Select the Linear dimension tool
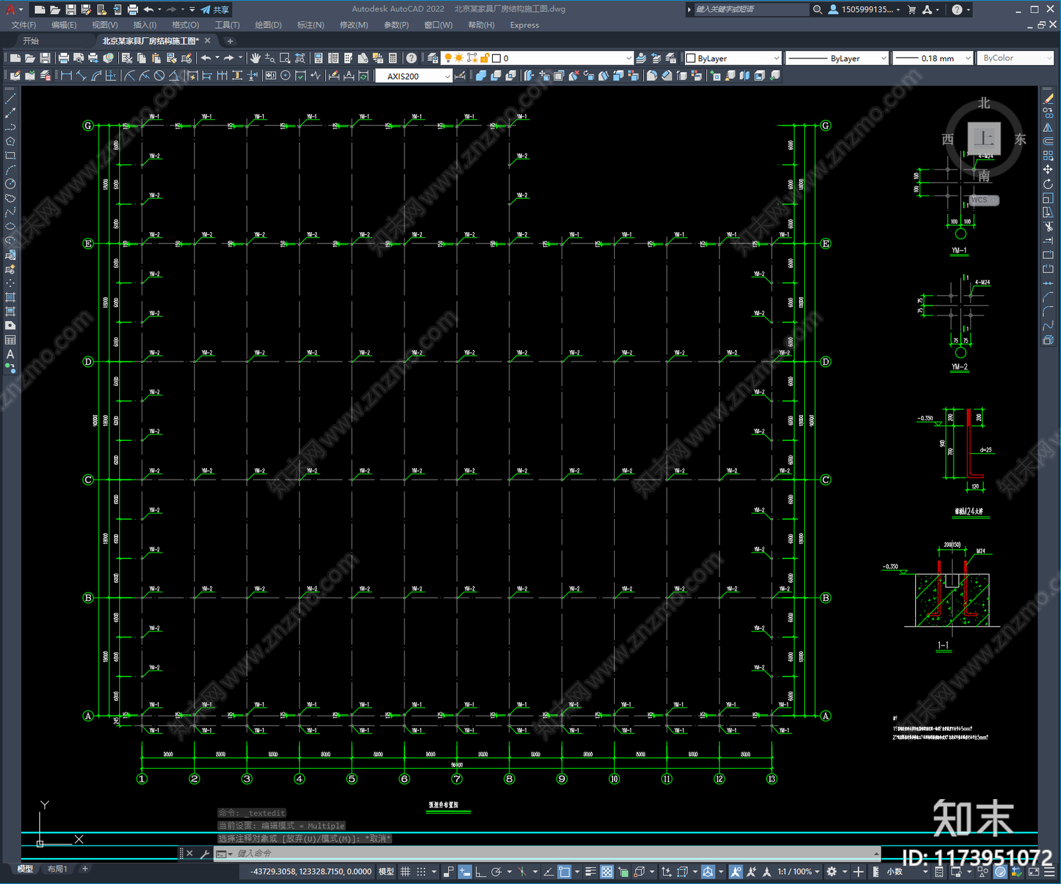1061x884 pixels. coord(66,76)
